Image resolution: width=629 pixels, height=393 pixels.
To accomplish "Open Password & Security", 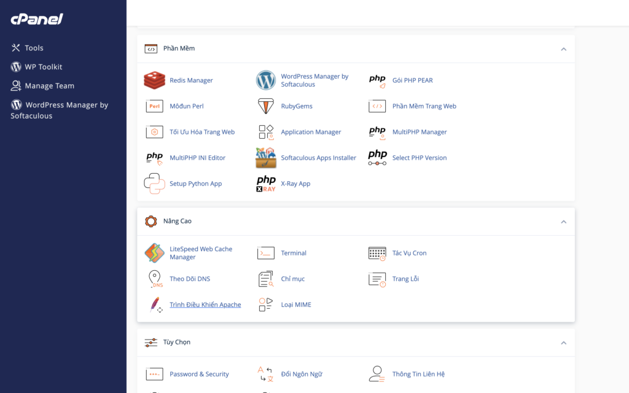I will [x=198, y=373].
